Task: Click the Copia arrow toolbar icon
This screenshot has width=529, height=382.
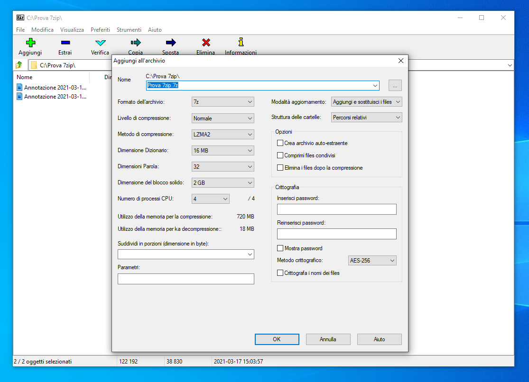Action: [x=135, y=43]
